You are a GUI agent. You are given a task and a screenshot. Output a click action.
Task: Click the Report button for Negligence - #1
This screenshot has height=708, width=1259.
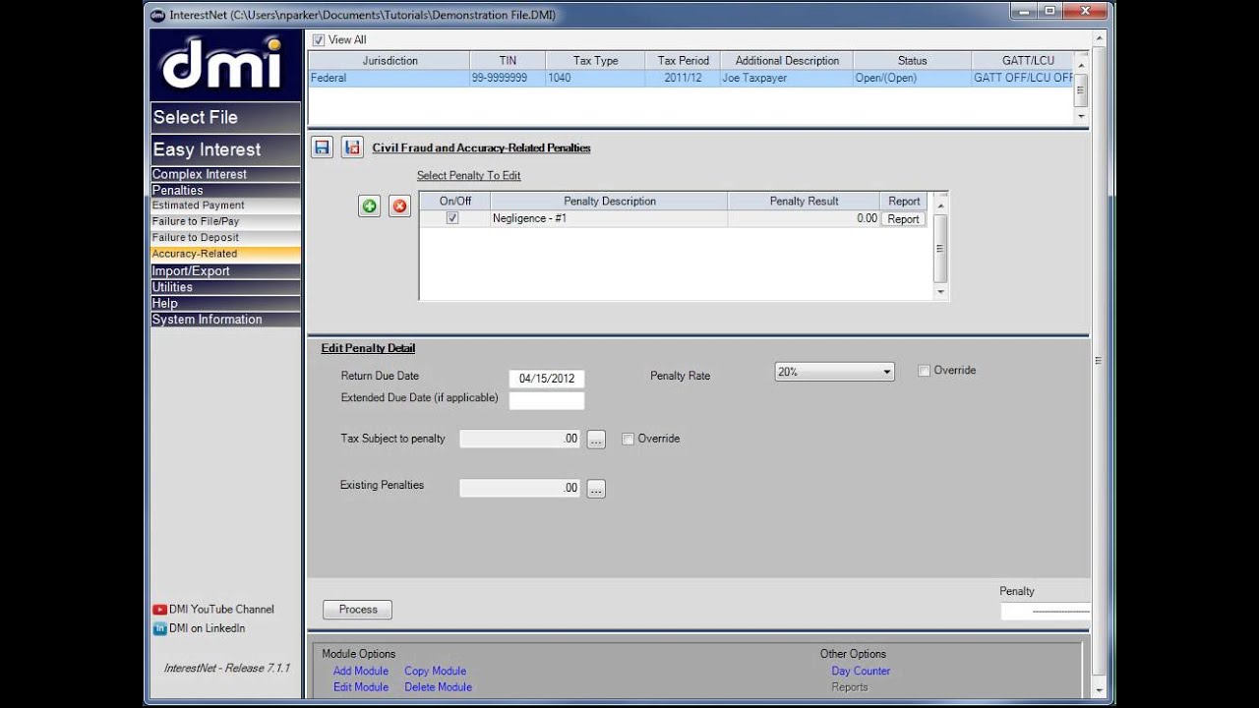(903, 219)
